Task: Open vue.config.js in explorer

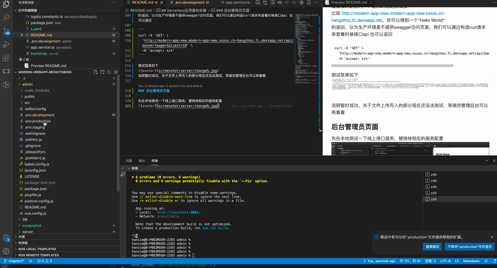Action: 35,213
